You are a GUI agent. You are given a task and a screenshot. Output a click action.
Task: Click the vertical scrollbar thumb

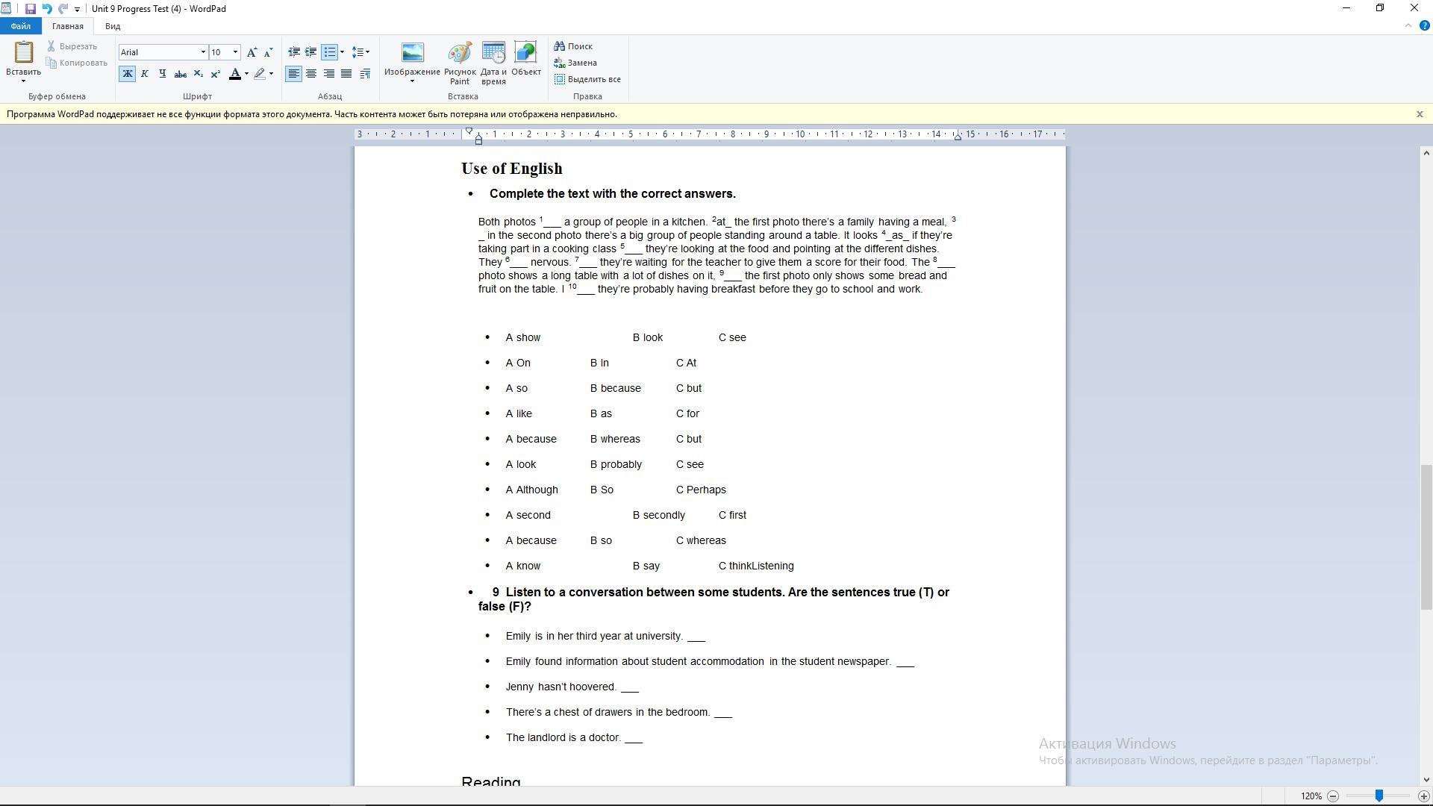[1426, 537]
